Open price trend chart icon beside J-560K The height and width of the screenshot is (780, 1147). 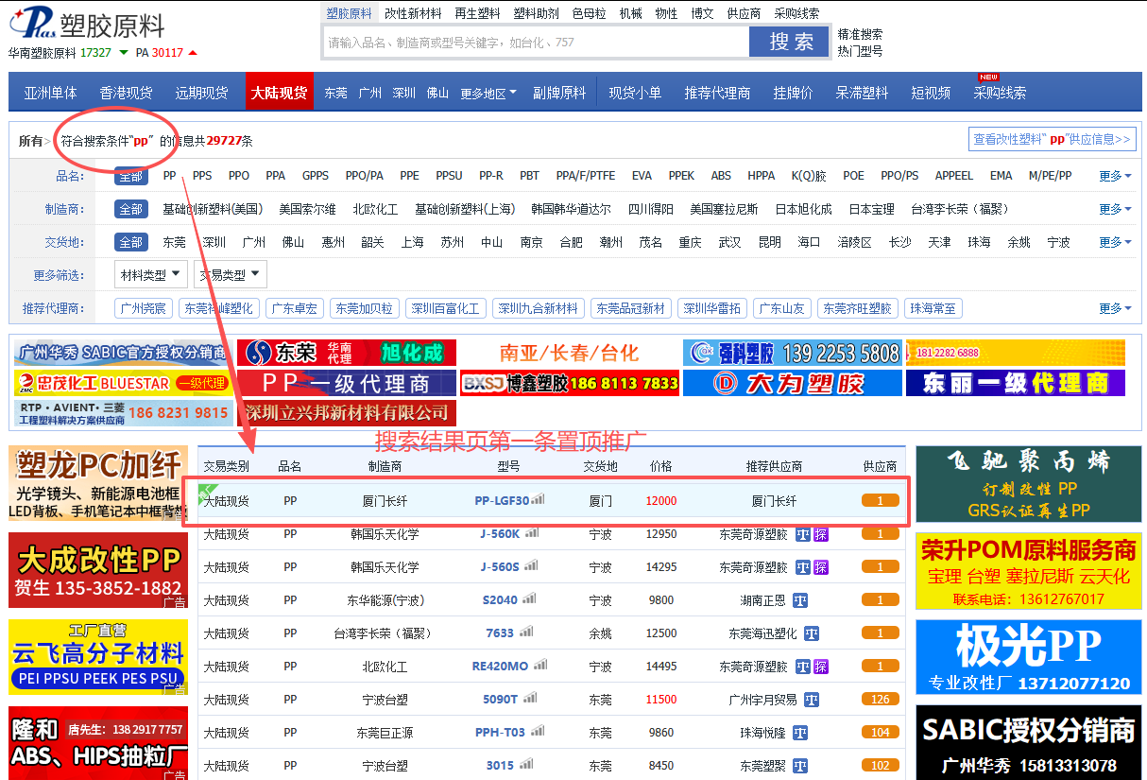531,532
